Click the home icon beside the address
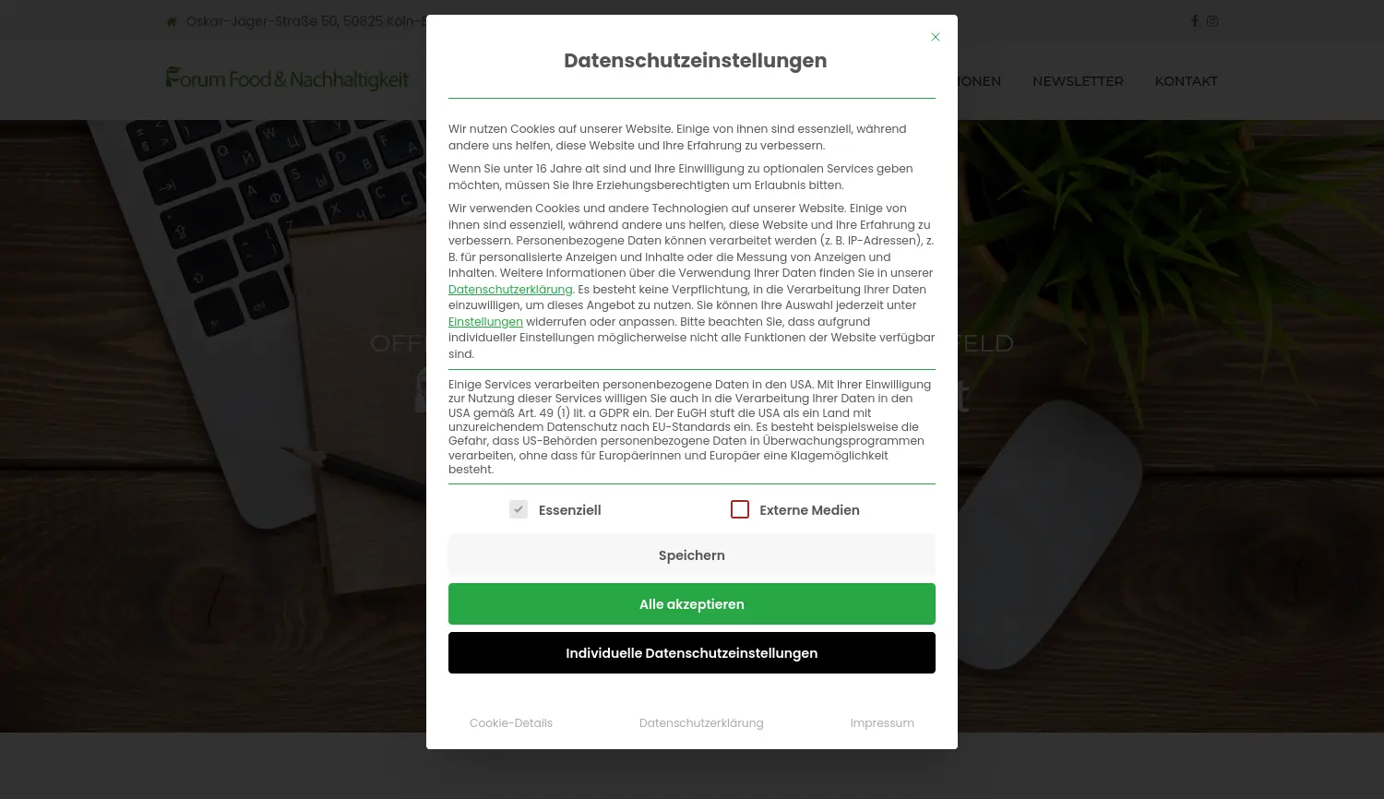This screenshot has width=1384, height=799. 171,21
